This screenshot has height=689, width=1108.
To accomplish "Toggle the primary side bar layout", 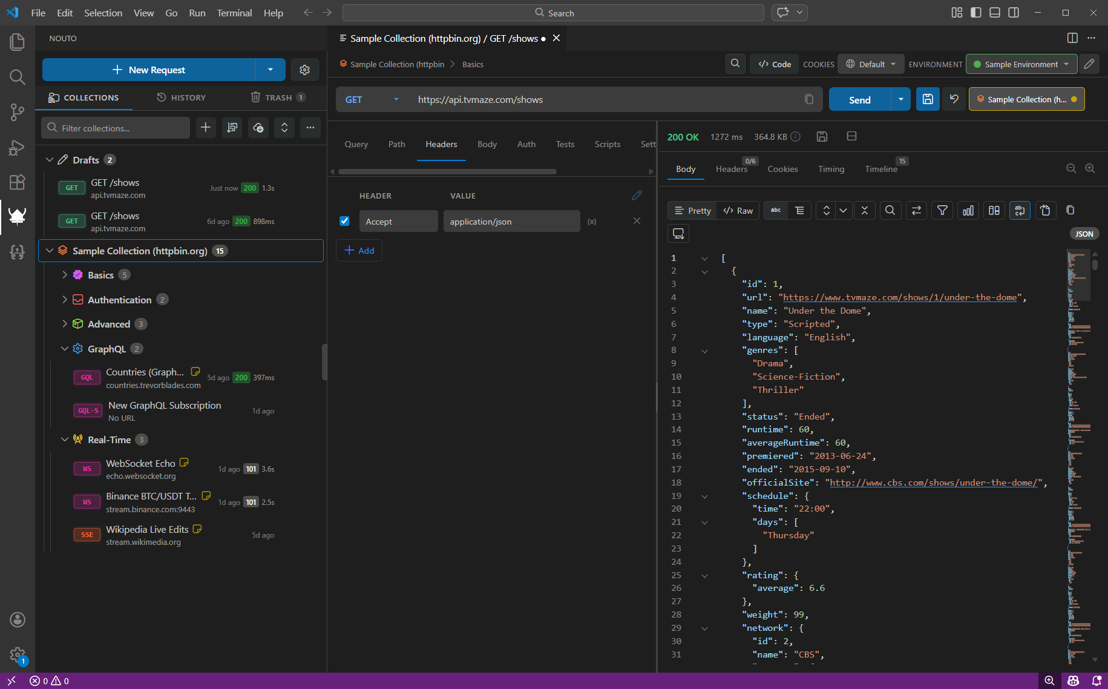I will [x=975, y=13].
